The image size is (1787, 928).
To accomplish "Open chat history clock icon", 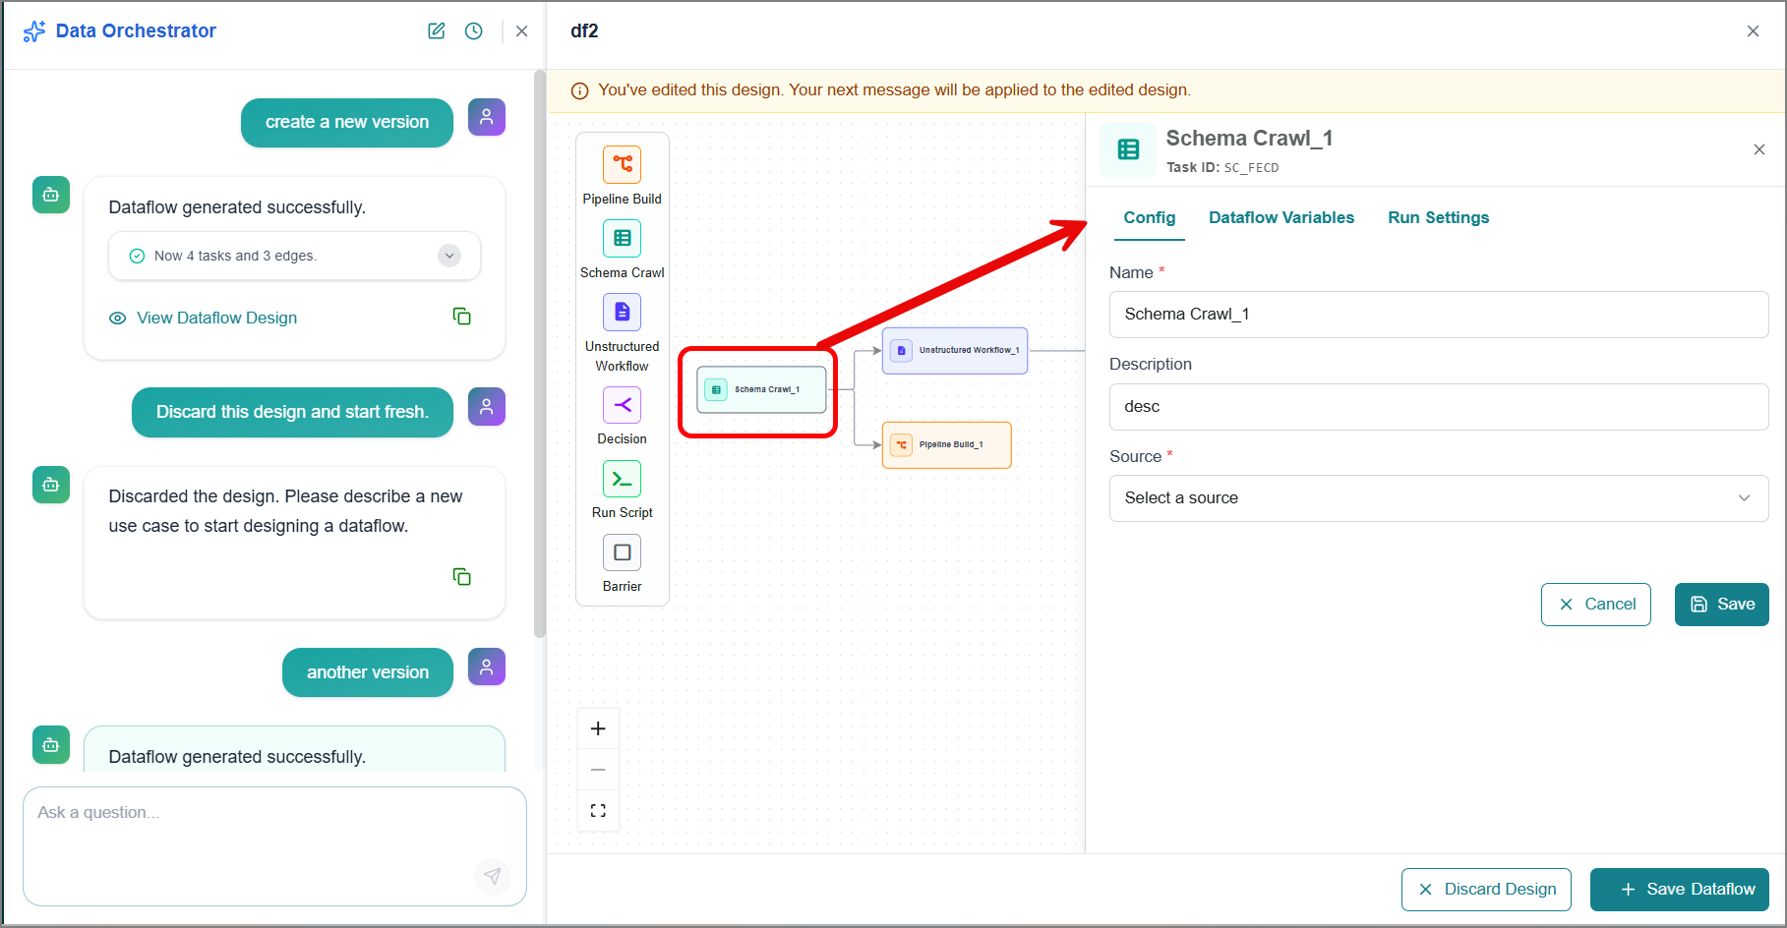I will pyautogui.click(x=474, y=31).
